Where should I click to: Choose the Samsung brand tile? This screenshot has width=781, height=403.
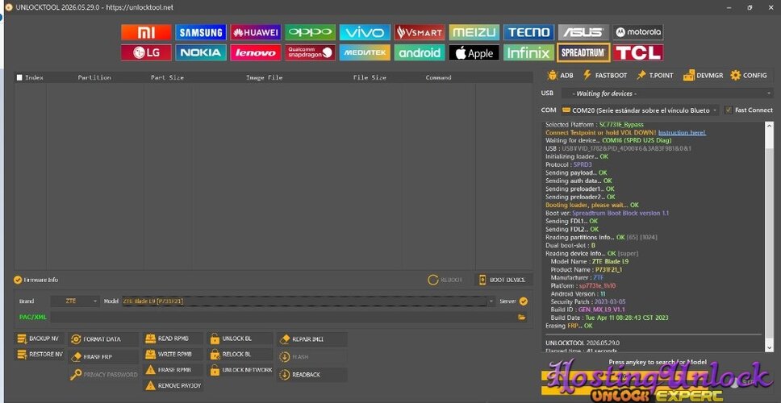tap(201, 32)
